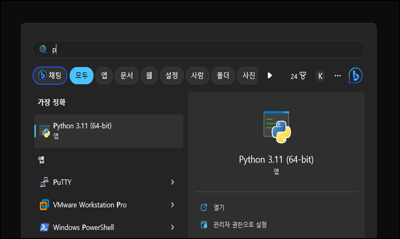
Task: Open the 24 rewards points badge
Action: (298, 76)
